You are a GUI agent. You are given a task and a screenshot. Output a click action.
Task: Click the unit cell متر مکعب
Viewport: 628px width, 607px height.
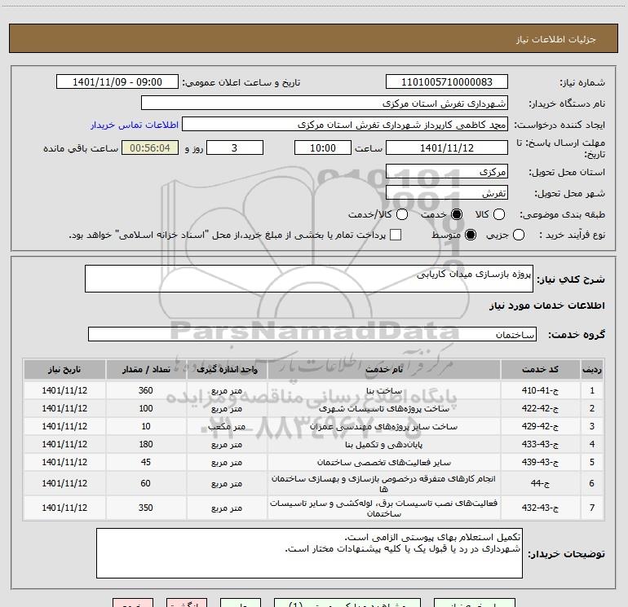click(x=227, y=427)
